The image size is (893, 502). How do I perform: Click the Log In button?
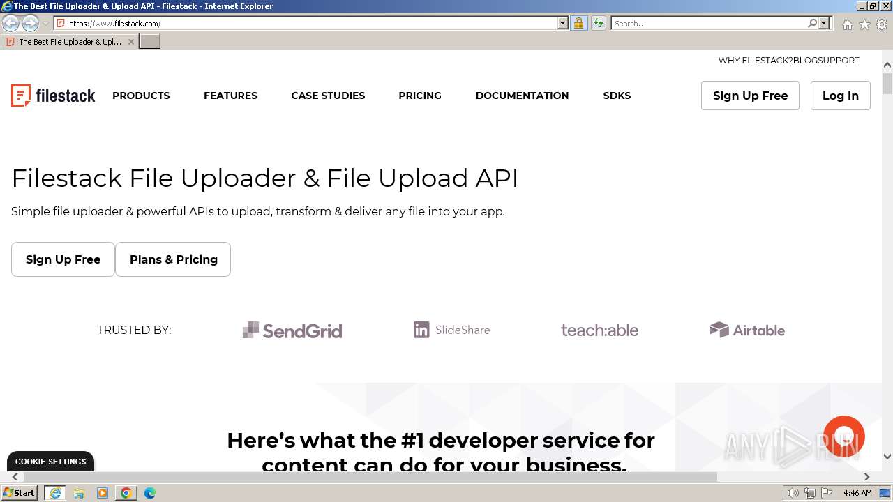(840, 96)
